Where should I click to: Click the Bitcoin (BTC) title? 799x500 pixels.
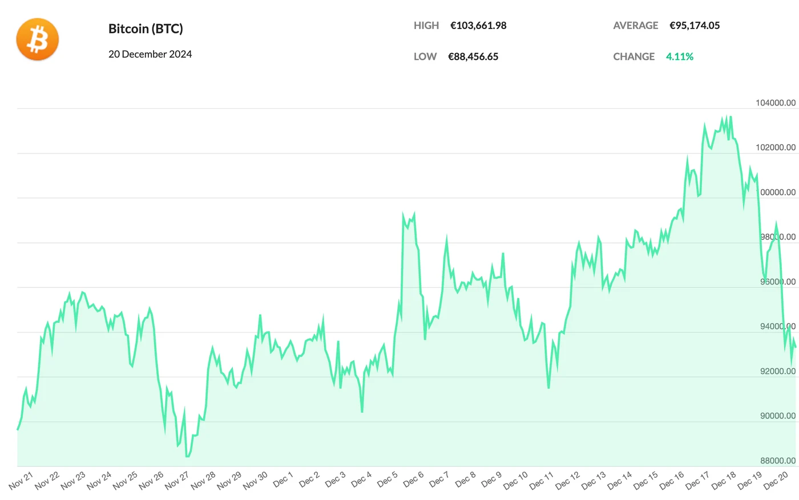[x=146, y=29]
